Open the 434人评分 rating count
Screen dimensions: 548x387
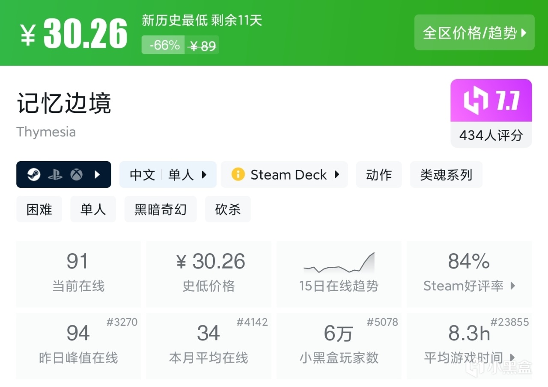[x=491, y=136]
